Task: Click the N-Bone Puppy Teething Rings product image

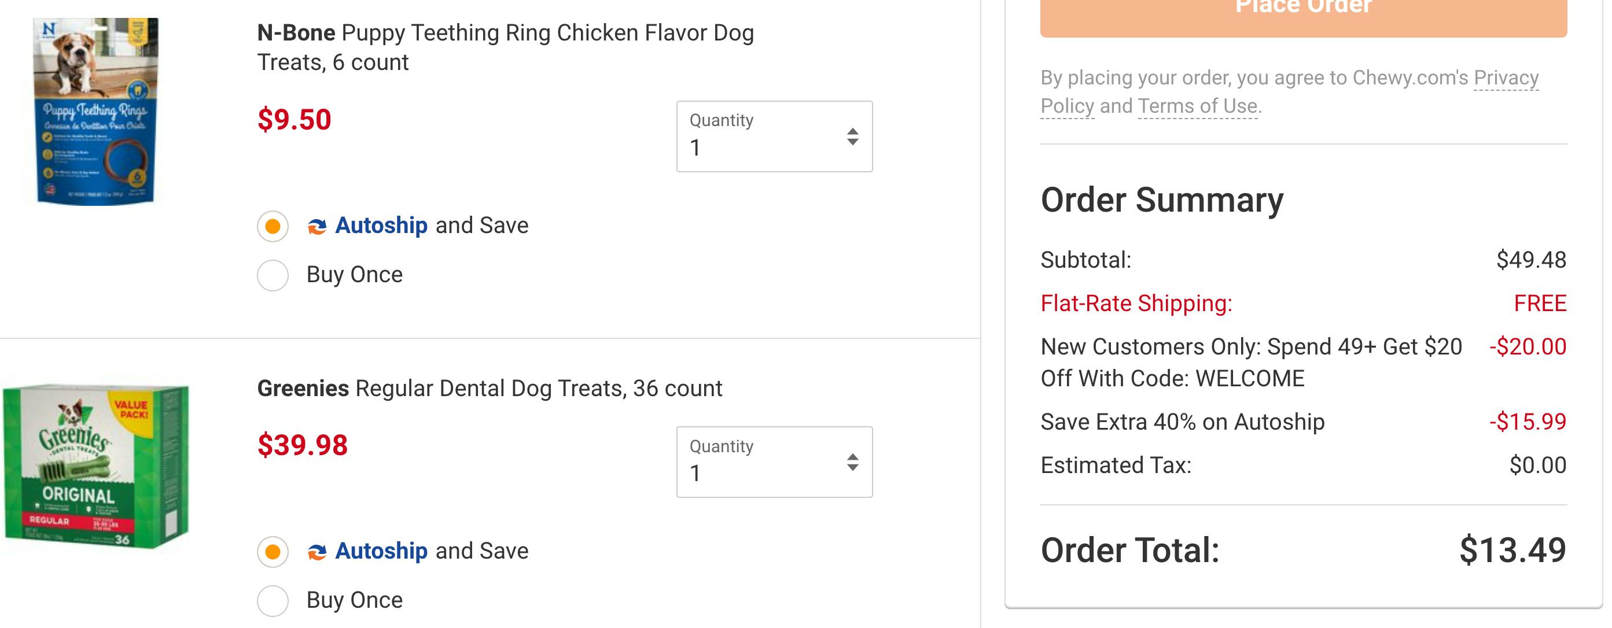Action: pos(95,112)
